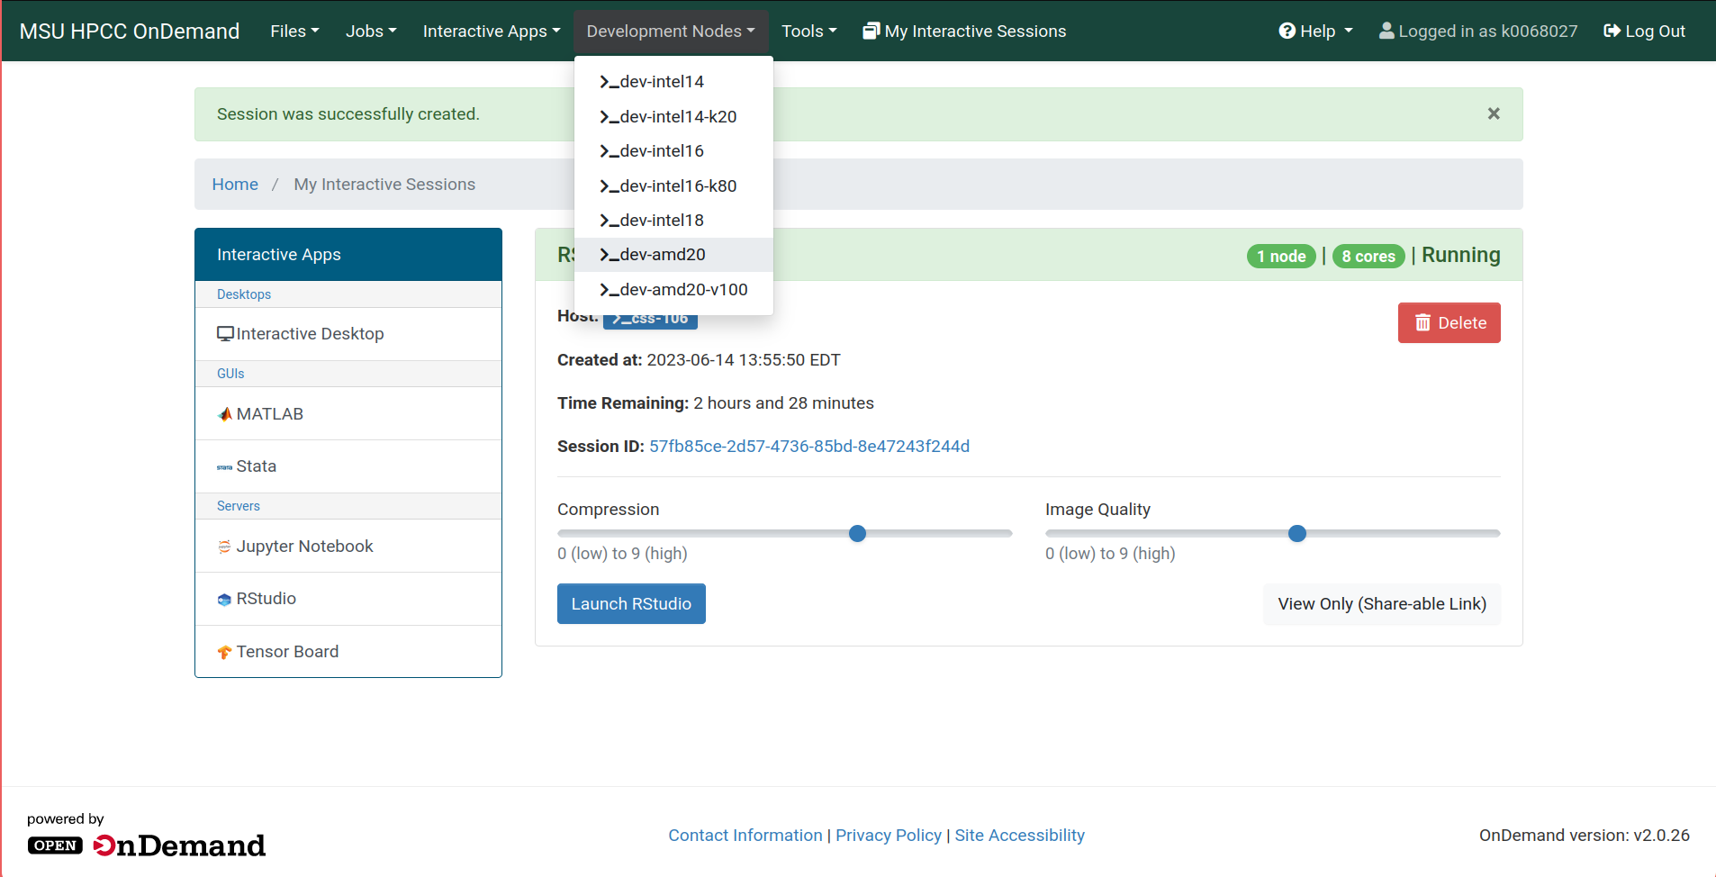Select dev-amd20-v100 node
The width and height of the screenshot is (1716, 877).
pyautogui.click(x=673, y=290)
